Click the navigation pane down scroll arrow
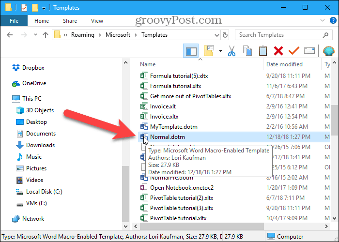Screen dimensions: 339x242 (x=125, y=226)
